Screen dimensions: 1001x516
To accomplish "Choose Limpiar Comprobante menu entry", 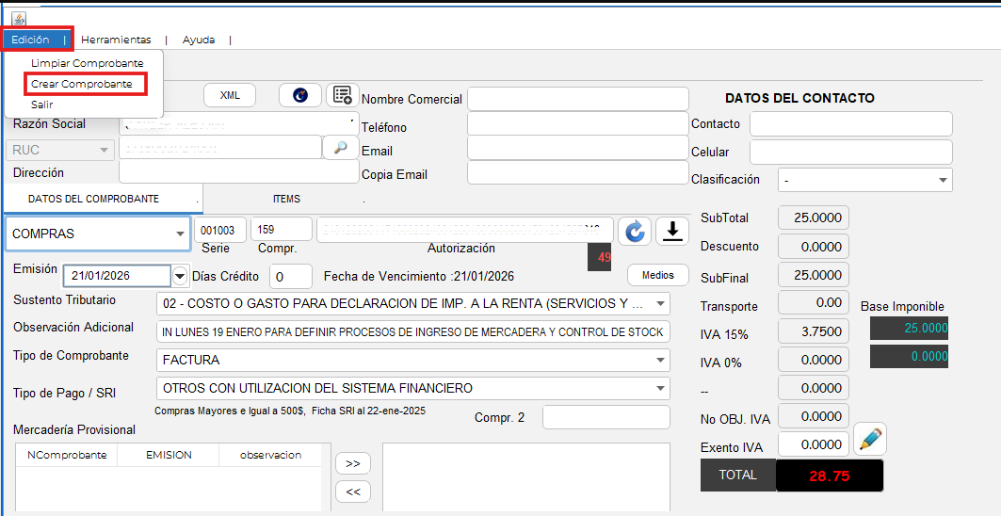I will [x=87, y=63].
